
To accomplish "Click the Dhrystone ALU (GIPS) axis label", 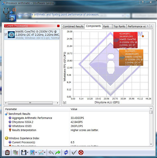I will (x=107, y=102).
